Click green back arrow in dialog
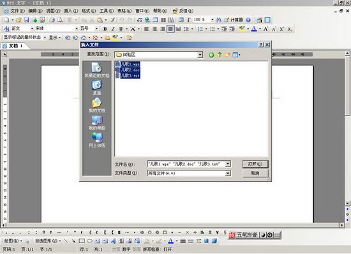Screen dimensions: 351x254 pyautogui.click(x=211, y=55)
